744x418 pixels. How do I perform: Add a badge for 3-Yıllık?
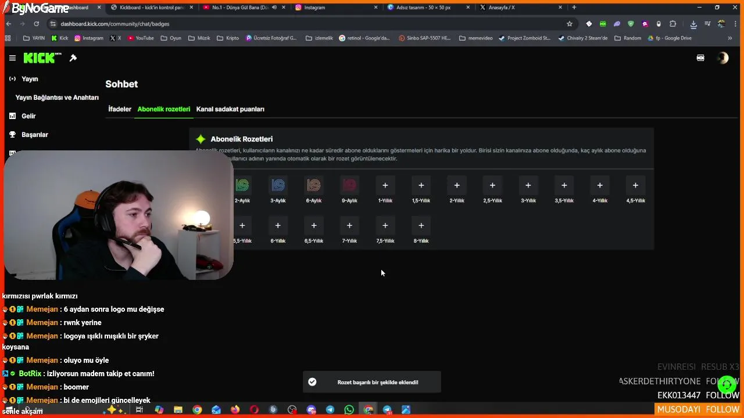(x=528, y=185)
